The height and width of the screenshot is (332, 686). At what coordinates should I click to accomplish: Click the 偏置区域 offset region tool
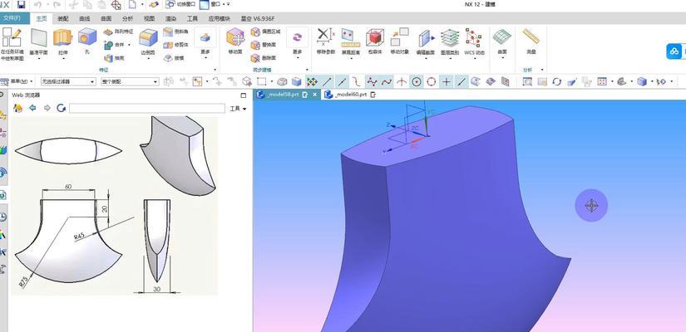(x=265, y=32)
